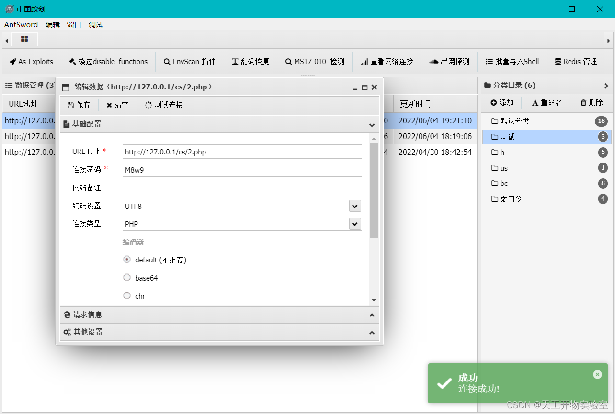Open the 窗口 menu

click(x=74, y=25)
